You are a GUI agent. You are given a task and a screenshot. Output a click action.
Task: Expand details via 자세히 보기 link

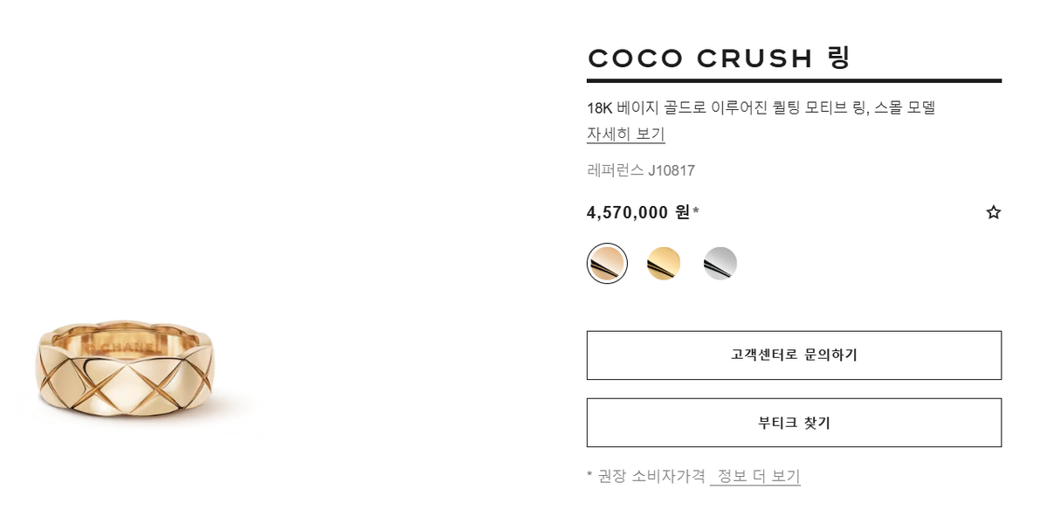625,134
